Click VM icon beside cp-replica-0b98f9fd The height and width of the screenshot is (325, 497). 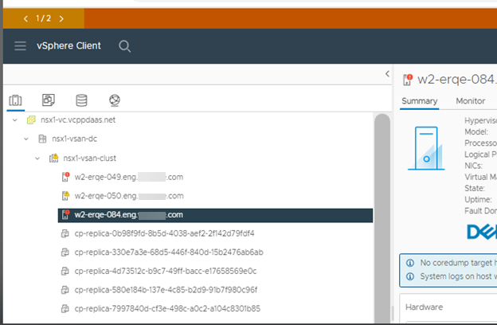pos(65,233)
